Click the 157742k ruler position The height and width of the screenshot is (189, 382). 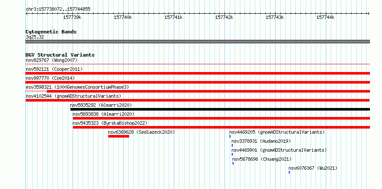[224, 17]
